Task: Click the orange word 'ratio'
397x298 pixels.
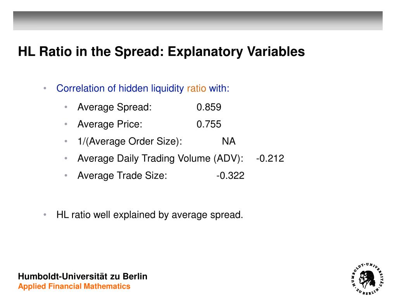Action: [197, 88]
